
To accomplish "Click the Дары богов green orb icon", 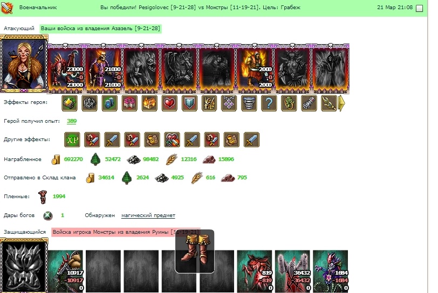I will pyautogui.click(x=48, y=215).
